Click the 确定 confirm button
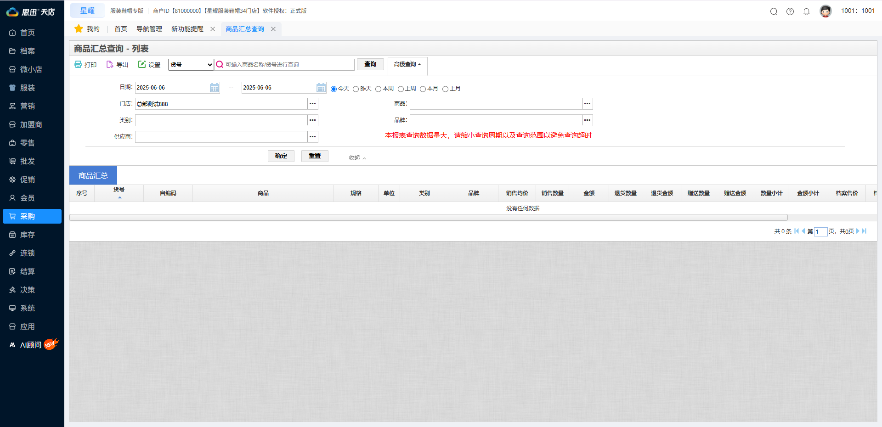This screenshot has width=882, height=427. tap(281, 156)
